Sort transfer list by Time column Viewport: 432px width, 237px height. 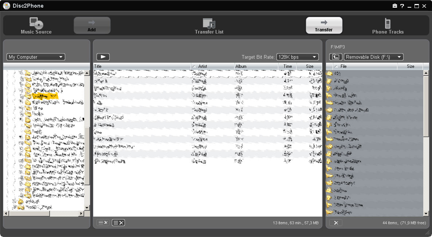coord(287,66)
